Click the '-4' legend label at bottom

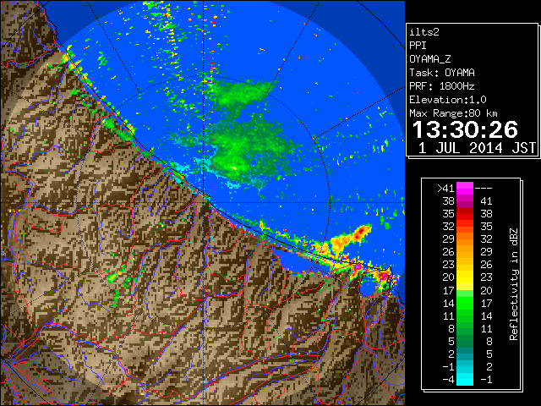click(448, 380)
